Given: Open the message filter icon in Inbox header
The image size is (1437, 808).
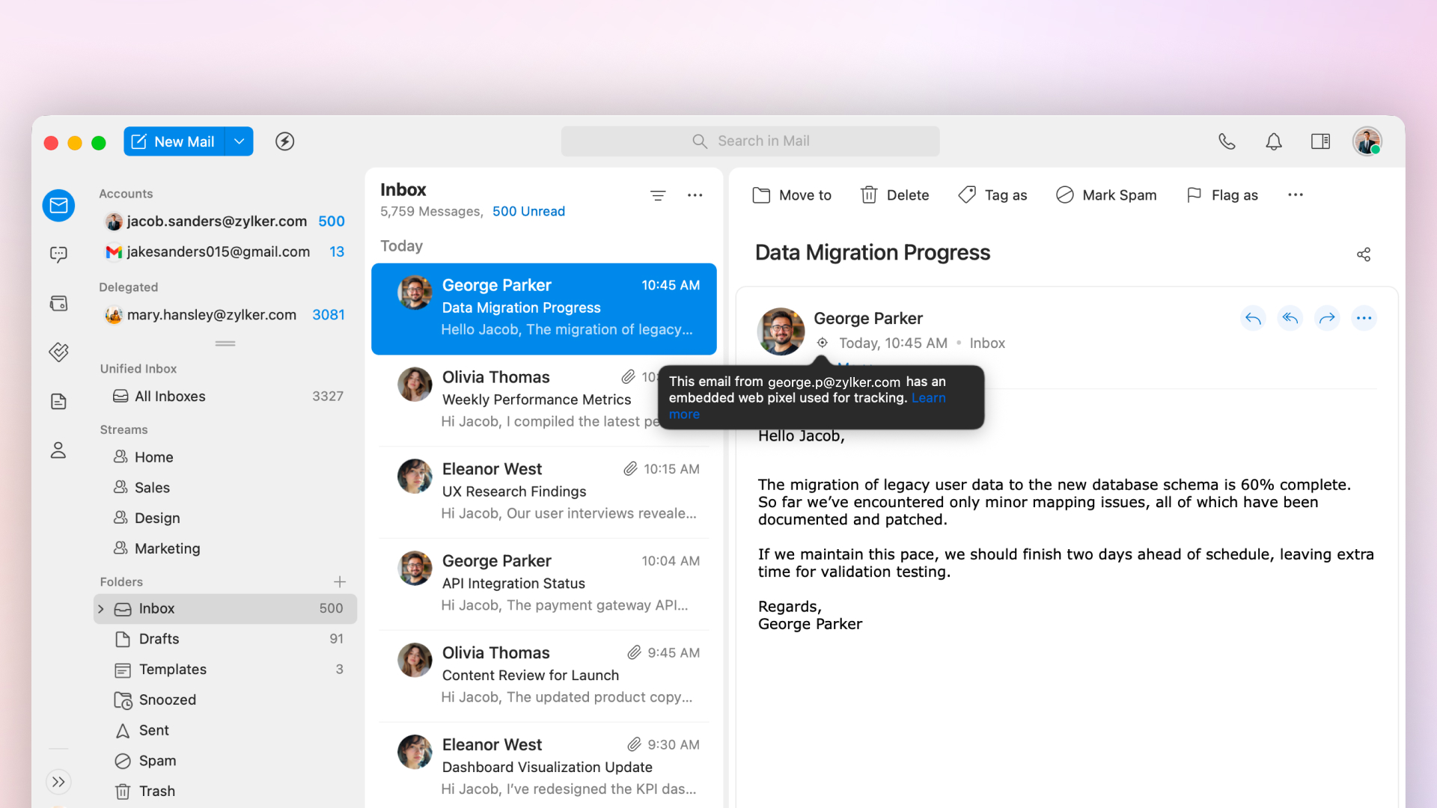Looking at the screenshot, I should [x=658, y=195].
